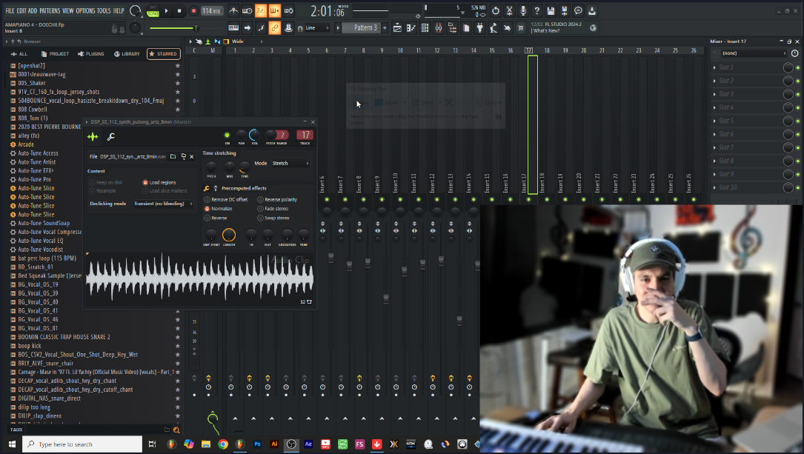Open the TOOLS menu
Screen dimensions: 804x454
point(104,11)
